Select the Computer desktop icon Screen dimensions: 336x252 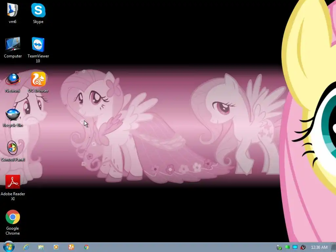13,47
